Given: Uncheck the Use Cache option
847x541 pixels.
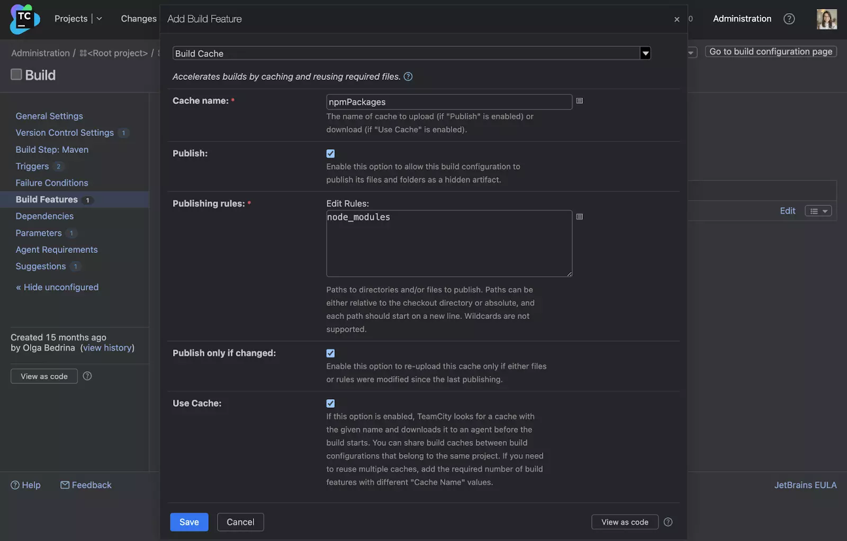Looking at the screenshot, I should [330, 403].
